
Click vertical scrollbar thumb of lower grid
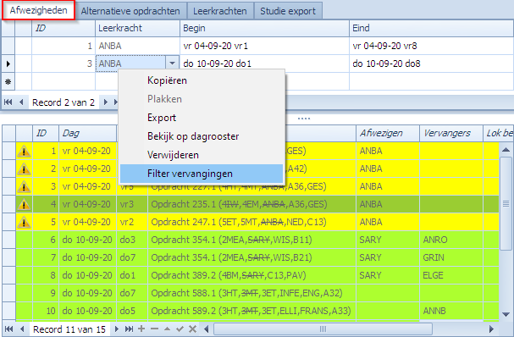506,204
